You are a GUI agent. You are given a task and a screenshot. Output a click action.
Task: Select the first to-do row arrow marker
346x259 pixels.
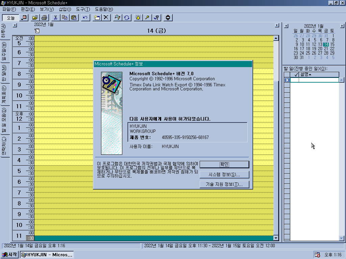tap(287, 80)
